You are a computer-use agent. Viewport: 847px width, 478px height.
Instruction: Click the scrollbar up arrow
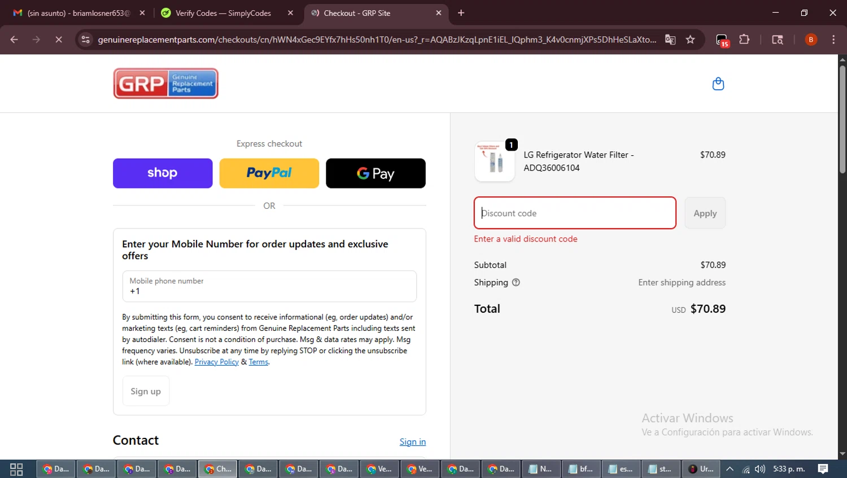842,59
